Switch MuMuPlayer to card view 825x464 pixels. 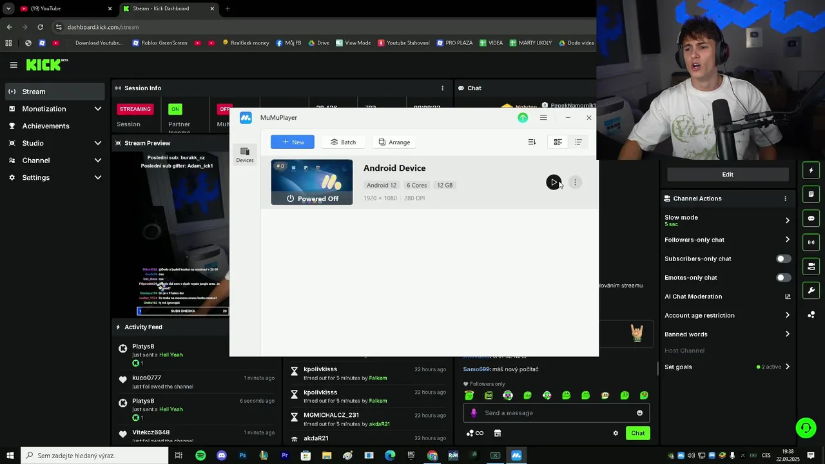[x=558, y=142]
